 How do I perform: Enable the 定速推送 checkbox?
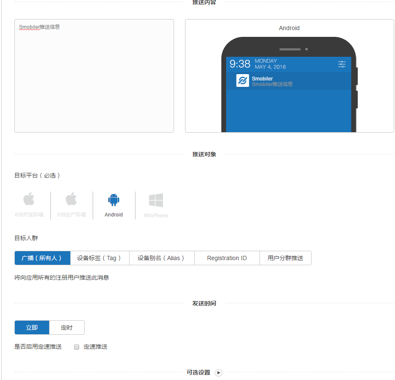click(x=77, y=347)
